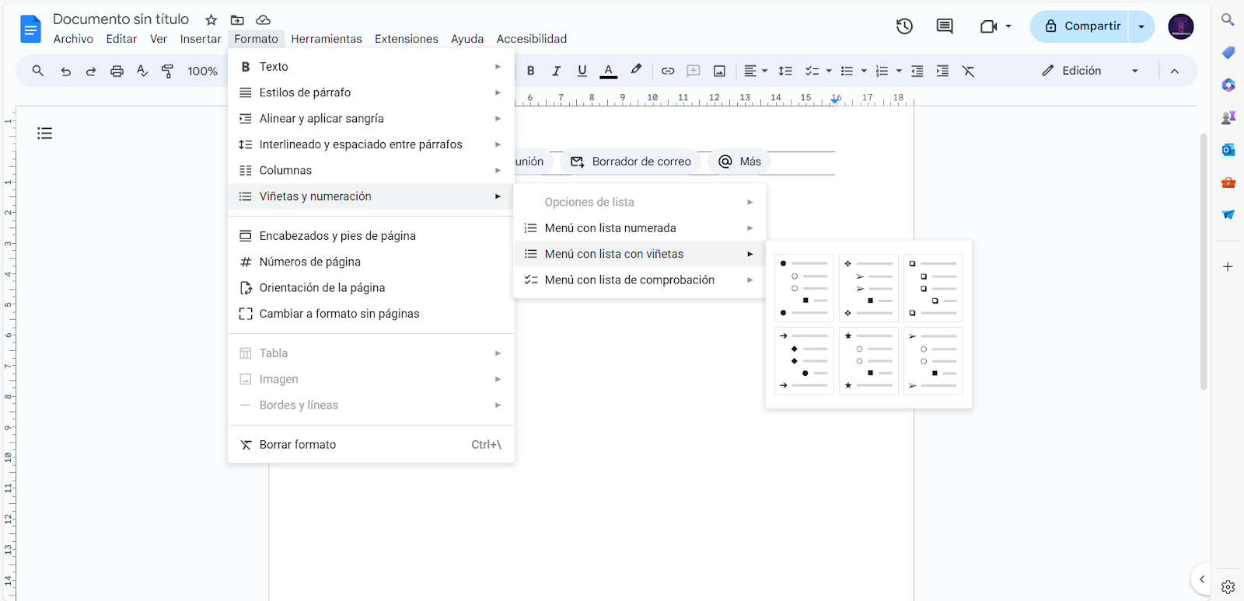Toggle underline formatting

[582, 71]
